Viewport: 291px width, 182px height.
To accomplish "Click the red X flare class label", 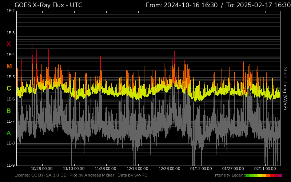I will pos(9,44).
